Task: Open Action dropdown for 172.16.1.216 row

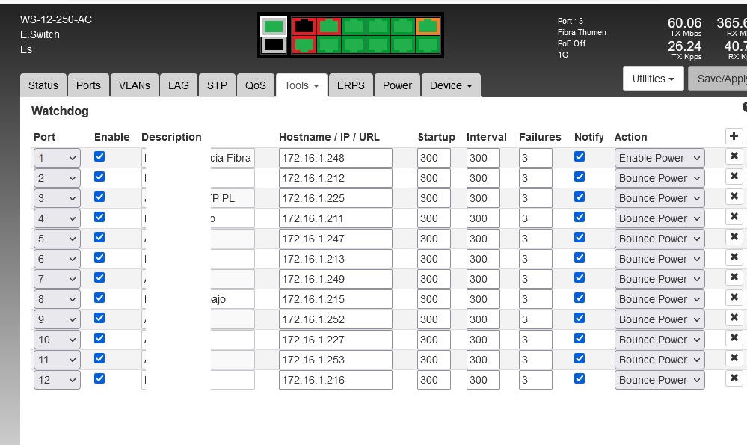Action: (x=660, y=380)
